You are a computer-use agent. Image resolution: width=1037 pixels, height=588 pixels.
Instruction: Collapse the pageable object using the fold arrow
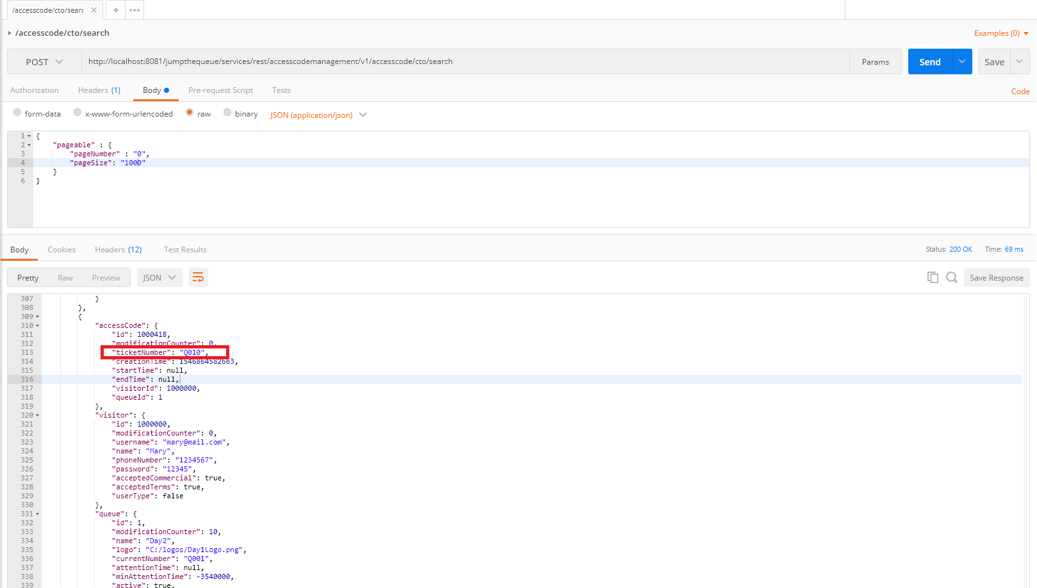point(28,145)
